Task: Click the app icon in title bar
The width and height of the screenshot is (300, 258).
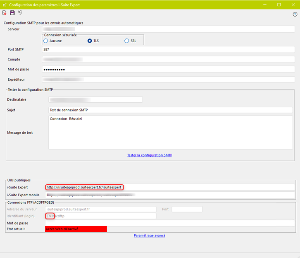Action: (x=4, y=4)
